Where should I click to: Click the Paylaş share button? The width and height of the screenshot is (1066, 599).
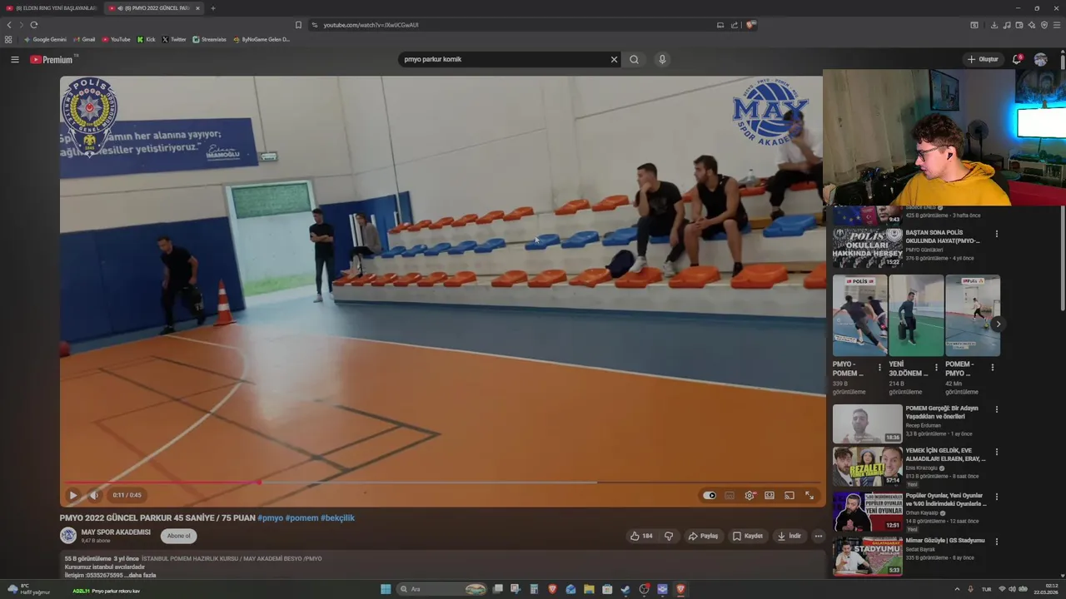pos(703,536)
